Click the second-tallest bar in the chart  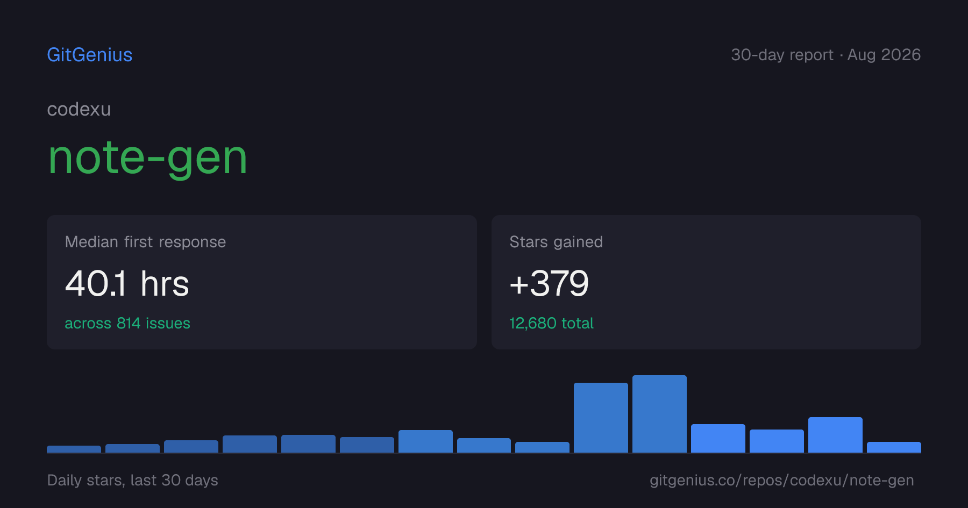coord(601,418)
